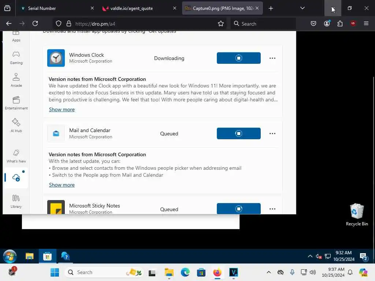Open the 9:37 AM clock and date
This screenshot has width=375, height=281.
(333, 272)
